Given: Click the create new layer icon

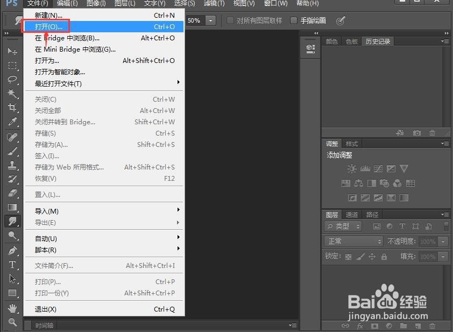Looking at the screenshot, I should pos(418,326).
